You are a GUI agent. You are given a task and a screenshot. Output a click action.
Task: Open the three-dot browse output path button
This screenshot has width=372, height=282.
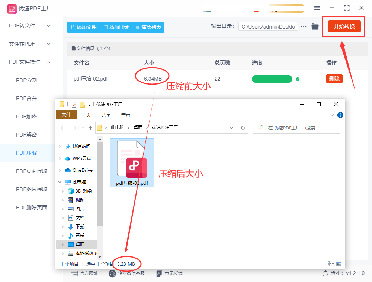(304, 26)
